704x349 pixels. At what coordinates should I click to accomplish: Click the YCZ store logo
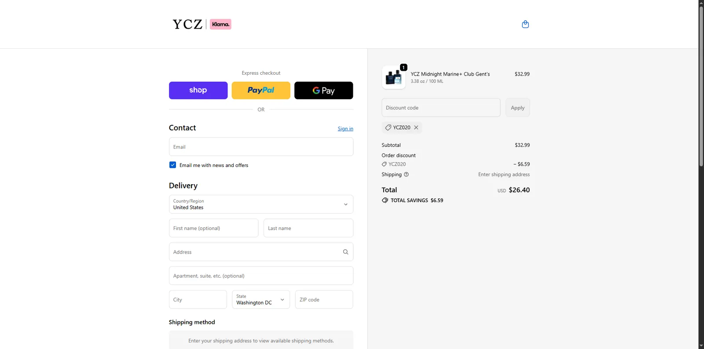pyautogui.click(x=187, y=24)
